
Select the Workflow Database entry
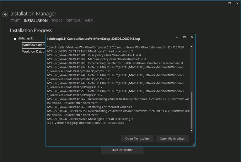pyautogui.click(x=34, y=52)
